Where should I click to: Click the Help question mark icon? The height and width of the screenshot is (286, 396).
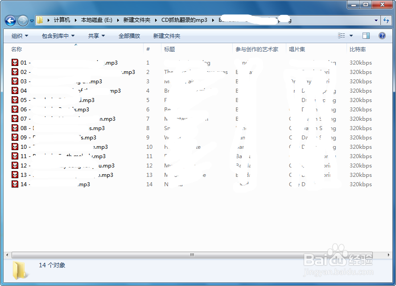[382, 36]
